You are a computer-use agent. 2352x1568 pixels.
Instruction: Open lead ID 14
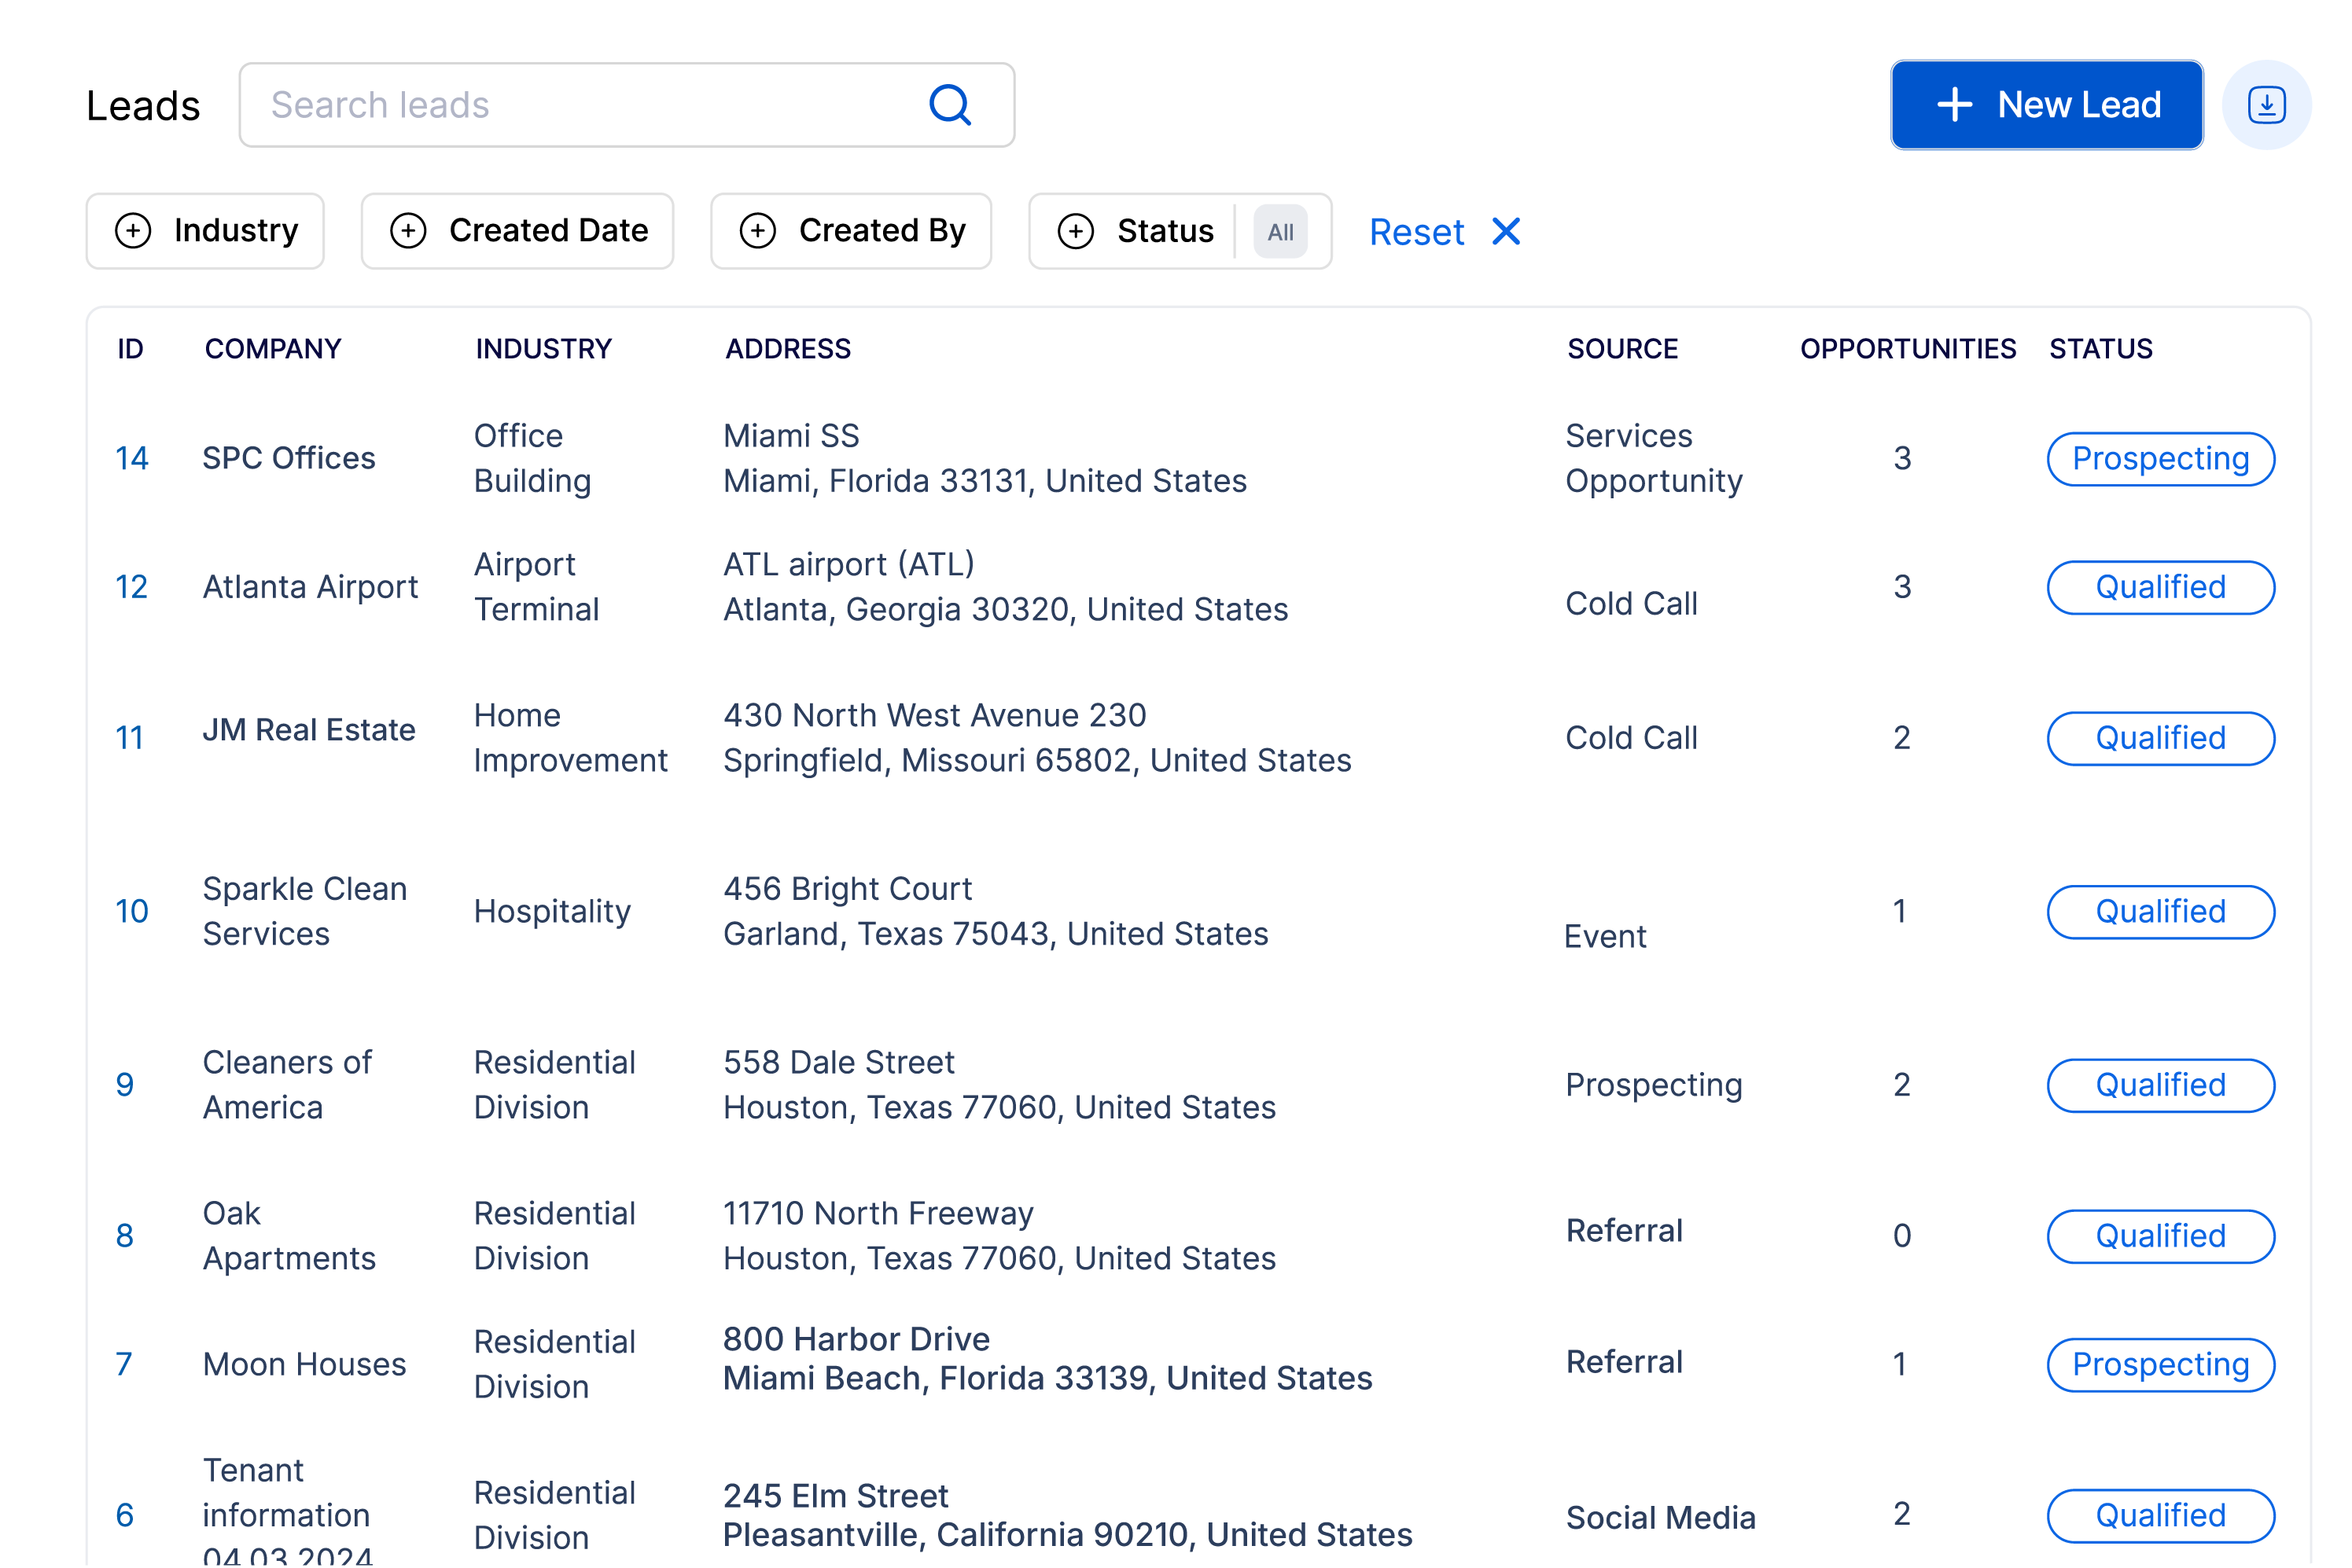click(131, 458)
